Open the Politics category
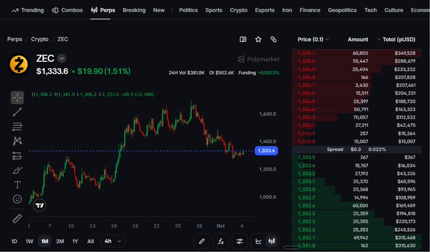Viewport: 430px width, 252px height. 188,10
